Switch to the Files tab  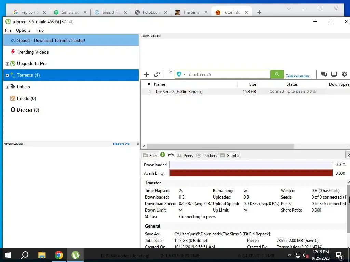pyautogui.click(x=150, y=155)
